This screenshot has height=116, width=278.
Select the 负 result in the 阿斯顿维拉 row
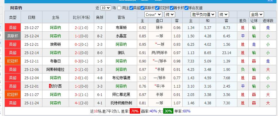point(243,70)
